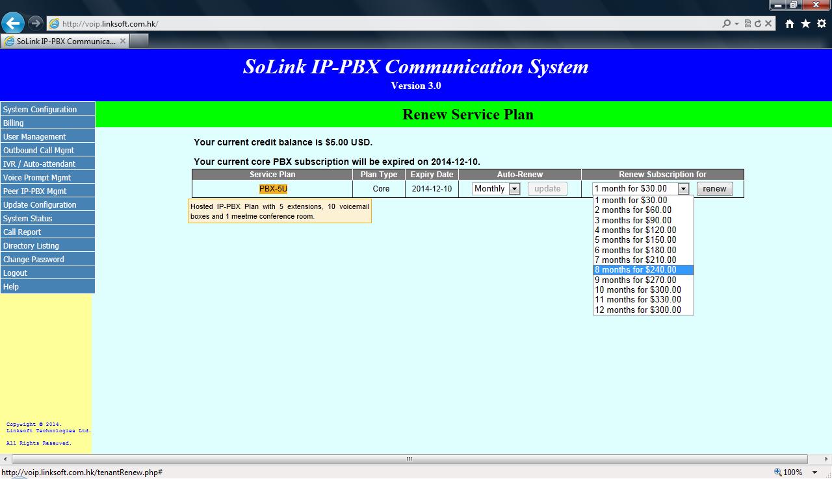
Task: Click the 2014-12-10 expiry date cell
Action: click(x=432, y=189)
